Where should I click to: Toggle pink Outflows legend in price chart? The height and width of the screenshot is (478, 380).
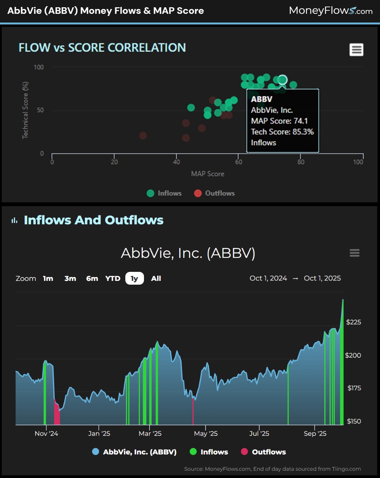coord(263,452)
